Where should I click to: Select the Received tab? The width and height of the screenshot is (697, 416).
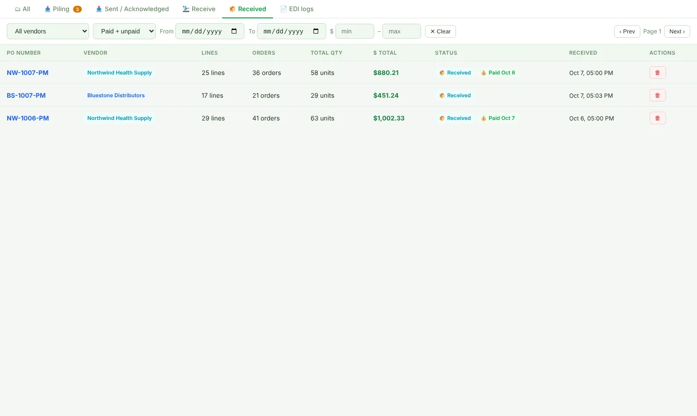coord(248,9)
